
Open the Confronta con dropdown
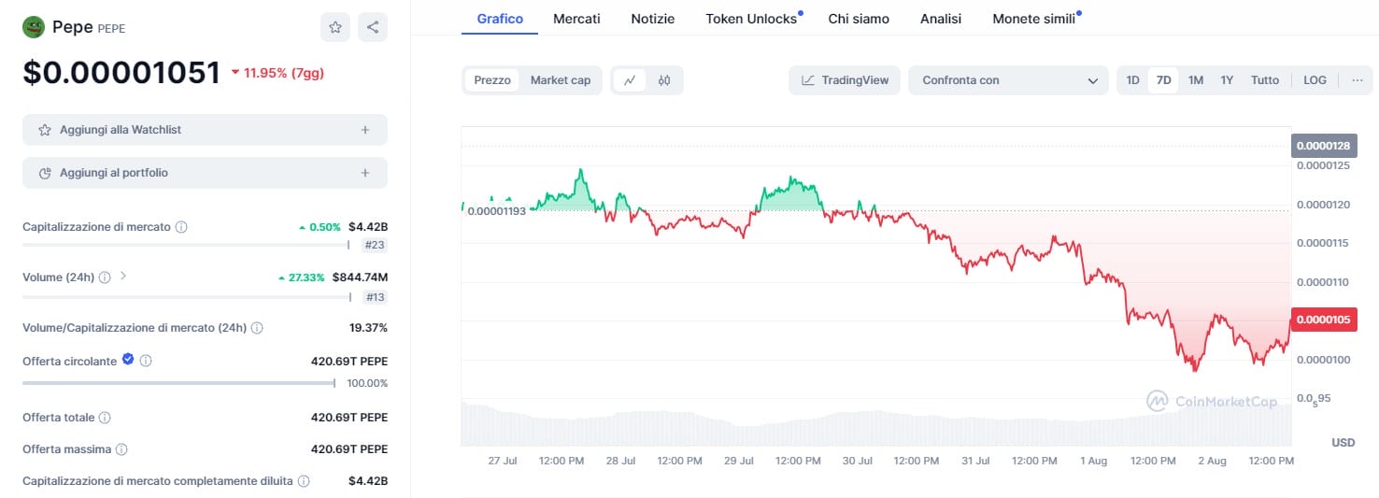[1008, 80]
